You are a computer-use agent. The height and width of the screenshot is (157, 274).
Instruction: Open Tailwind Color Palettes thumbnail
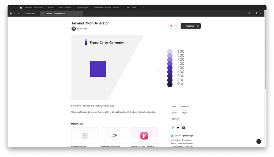click(115, 136)
